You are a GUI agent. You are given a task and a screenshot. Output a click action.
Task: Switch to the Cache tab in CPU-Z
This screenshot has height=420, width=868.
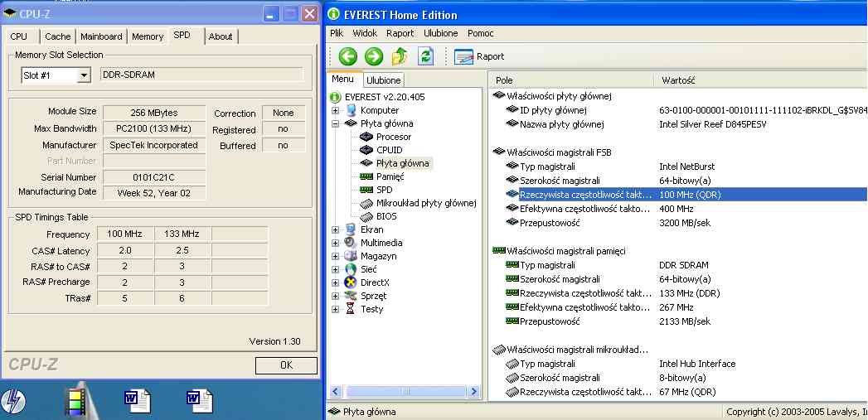pyautogui.click(x=57, y=36)
